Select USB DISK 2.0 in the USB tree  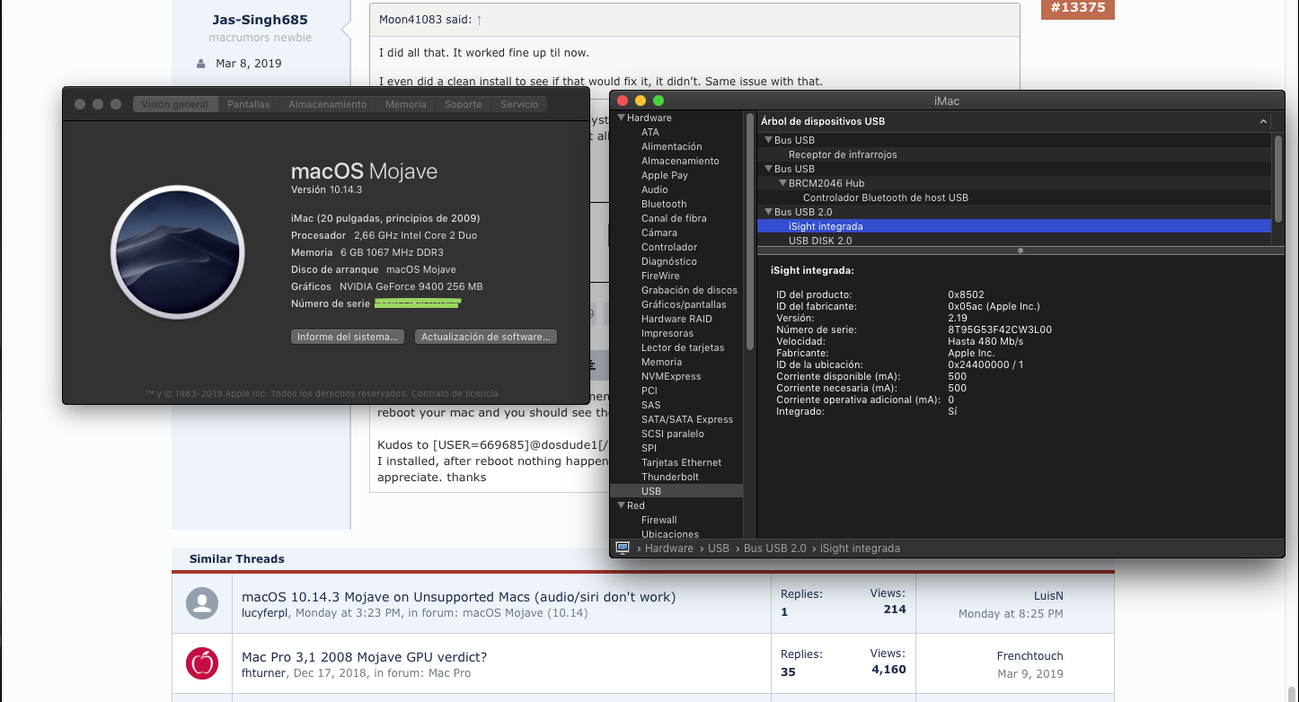[820, 241]
